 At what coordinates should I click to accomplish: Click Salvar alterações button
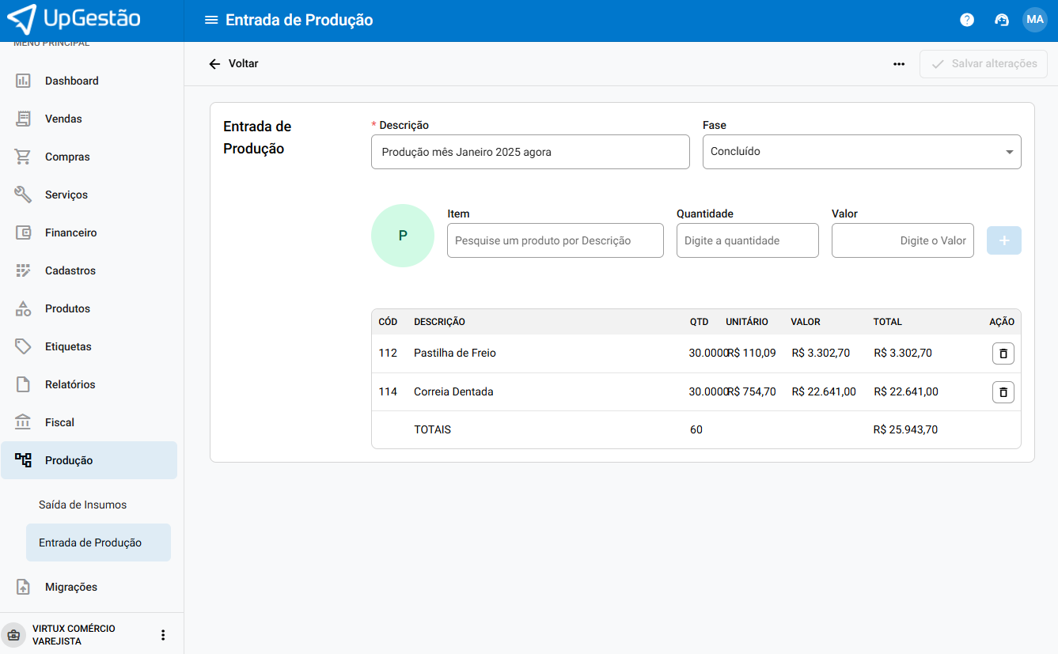point(984,64)
